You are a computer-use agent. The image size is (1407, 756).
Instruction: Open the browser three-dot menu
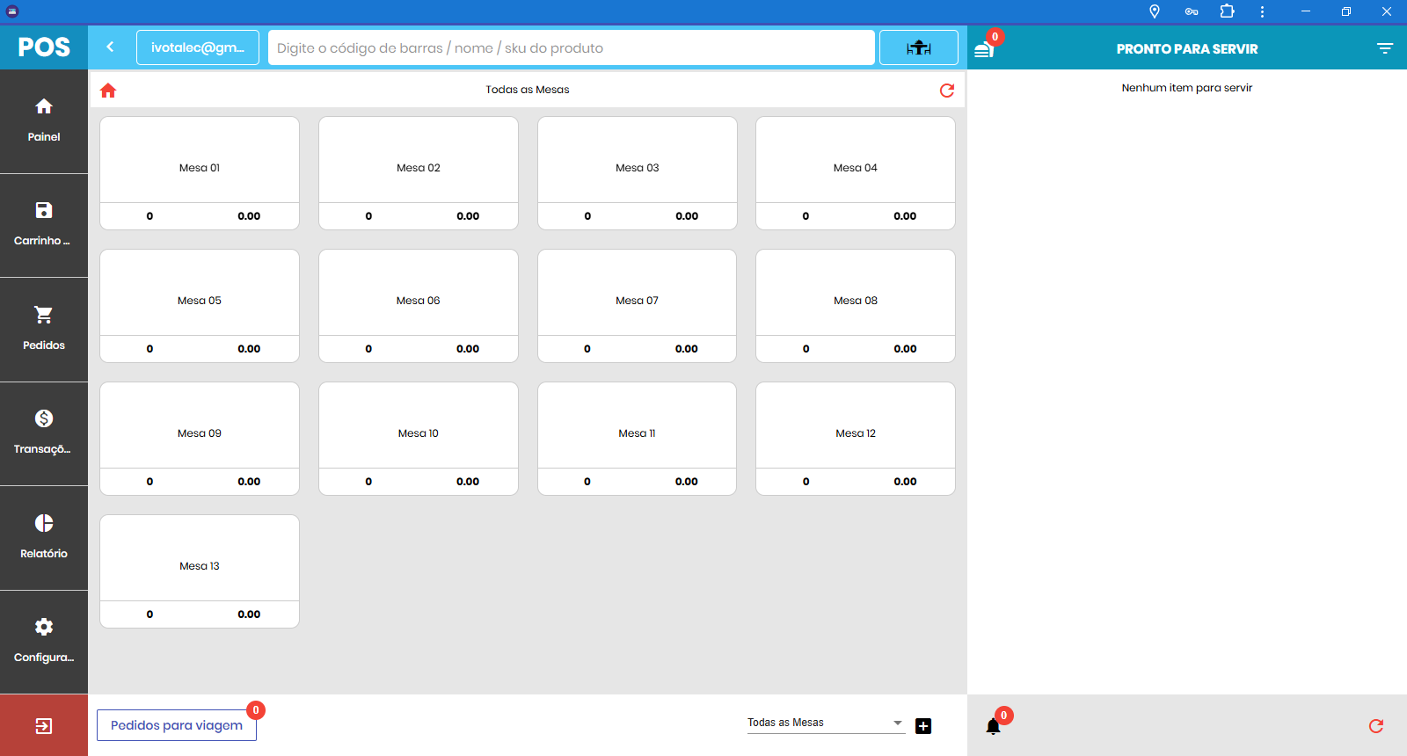(x=1262, y=11)
